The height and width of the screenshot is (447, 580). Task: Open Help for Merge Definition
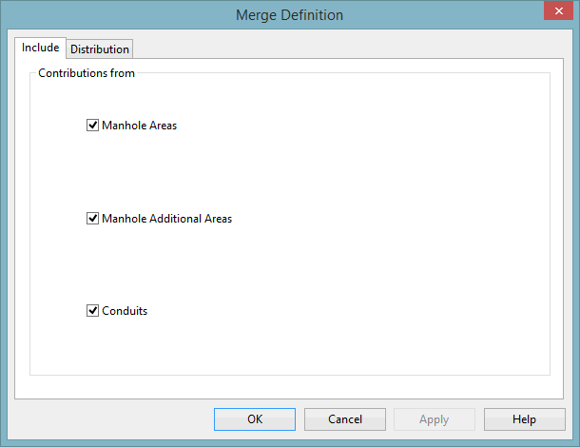[524, 419]
